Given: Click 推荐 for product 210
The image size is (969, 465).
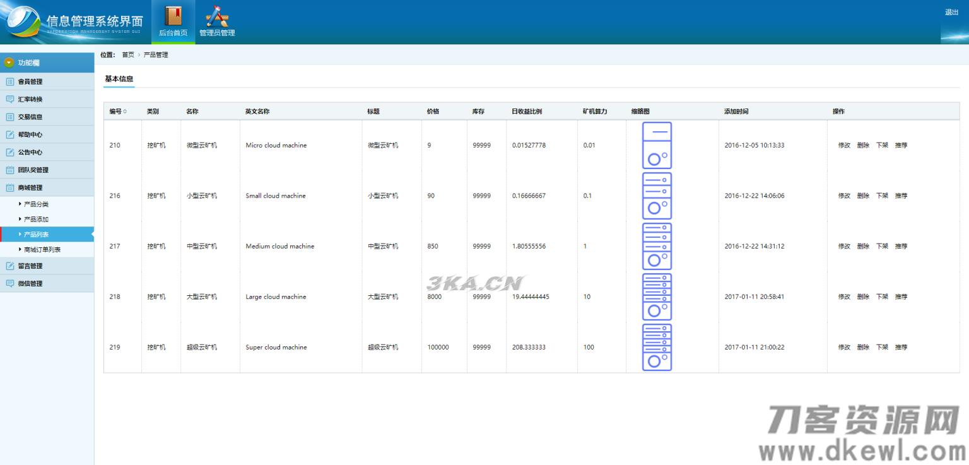Looking at the screenshot, I should click(901, 145).
